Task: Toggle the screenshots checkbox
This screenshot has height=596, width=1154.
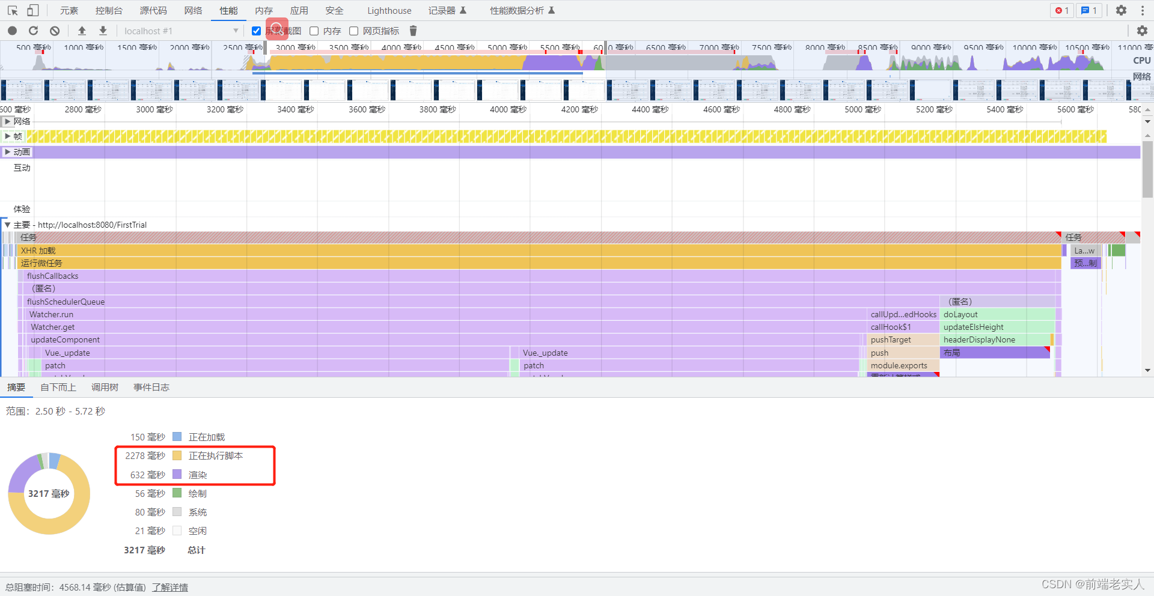Action: click(x=257, y=31)
